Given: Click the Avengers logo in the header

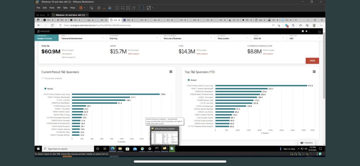Looking at the screenshot, I should [x=44, y=31].
